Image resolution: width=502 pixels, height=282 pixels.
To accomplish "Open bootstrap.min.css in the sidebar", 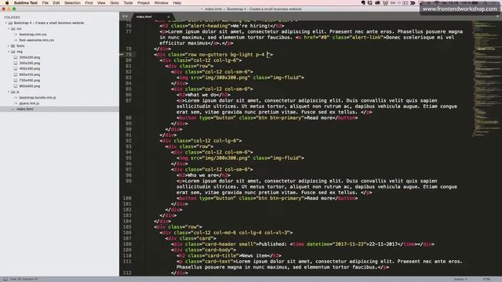I will [33, 34].
